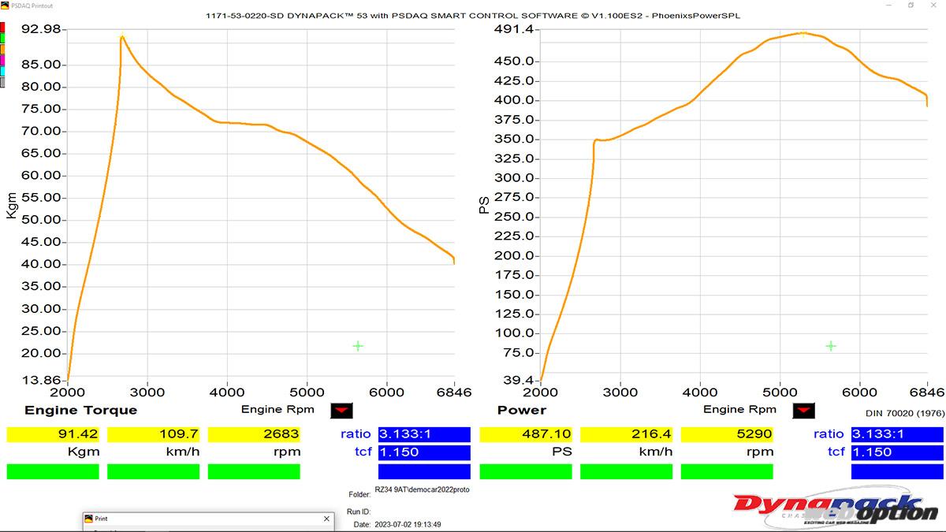946x532 pixels.
Task: Open Engine Rpm dropdown under power graph
Action: 804,411
